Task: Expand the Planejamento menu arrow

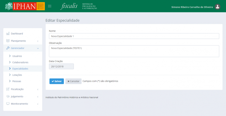Action: pos(37,41)
